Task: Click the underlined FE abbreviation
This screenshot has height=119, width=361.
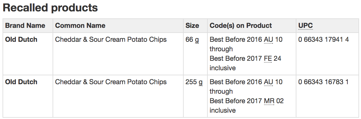Action: tap(268, 59)
